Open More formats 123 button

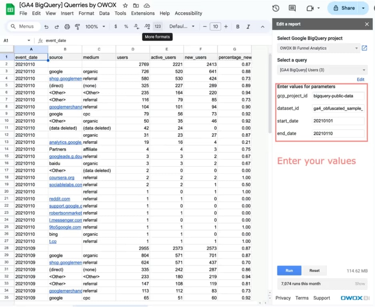pos(158,26)
